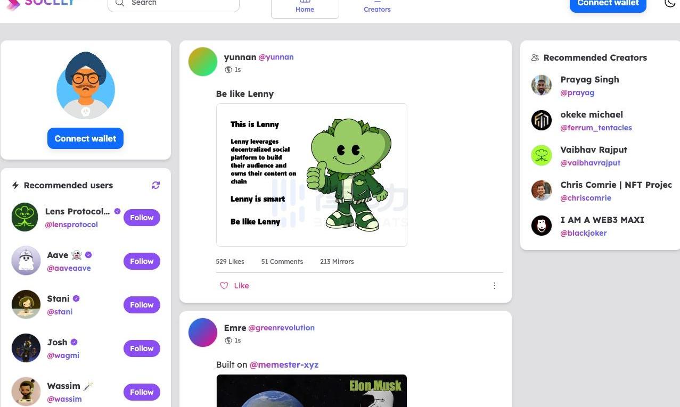Open the Creators tab
This screenshot has height=407, width=680.
pos(377,7)
